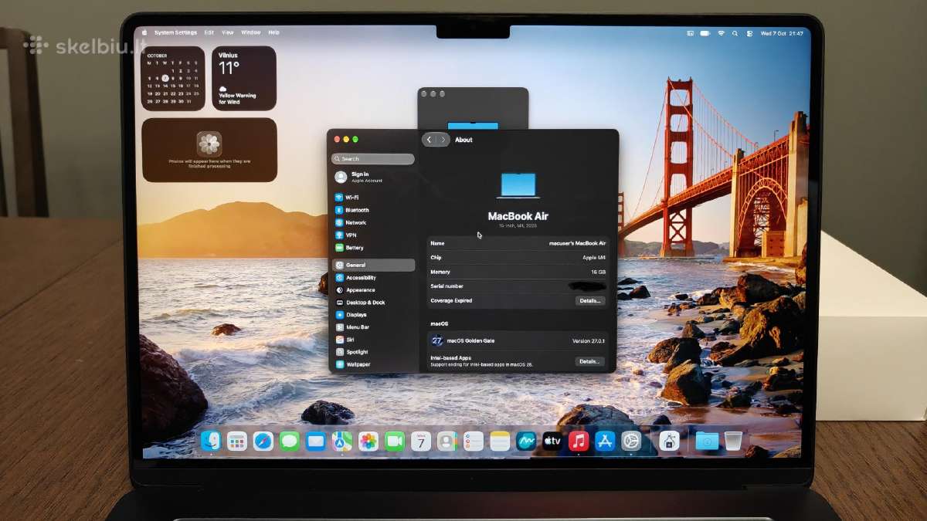The image size is (927, 521).
Task: Open Reminders in the Dock
Action: [474, 441]
